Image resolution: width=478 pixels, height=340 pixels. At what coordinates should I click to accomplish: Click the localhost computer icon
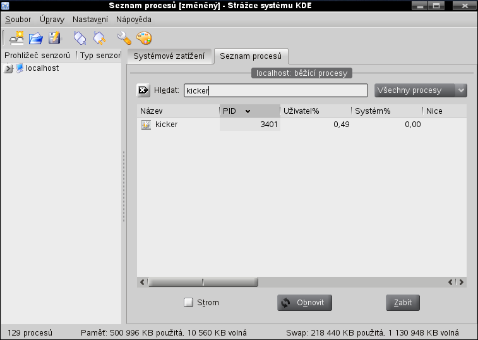coord(20,68)
